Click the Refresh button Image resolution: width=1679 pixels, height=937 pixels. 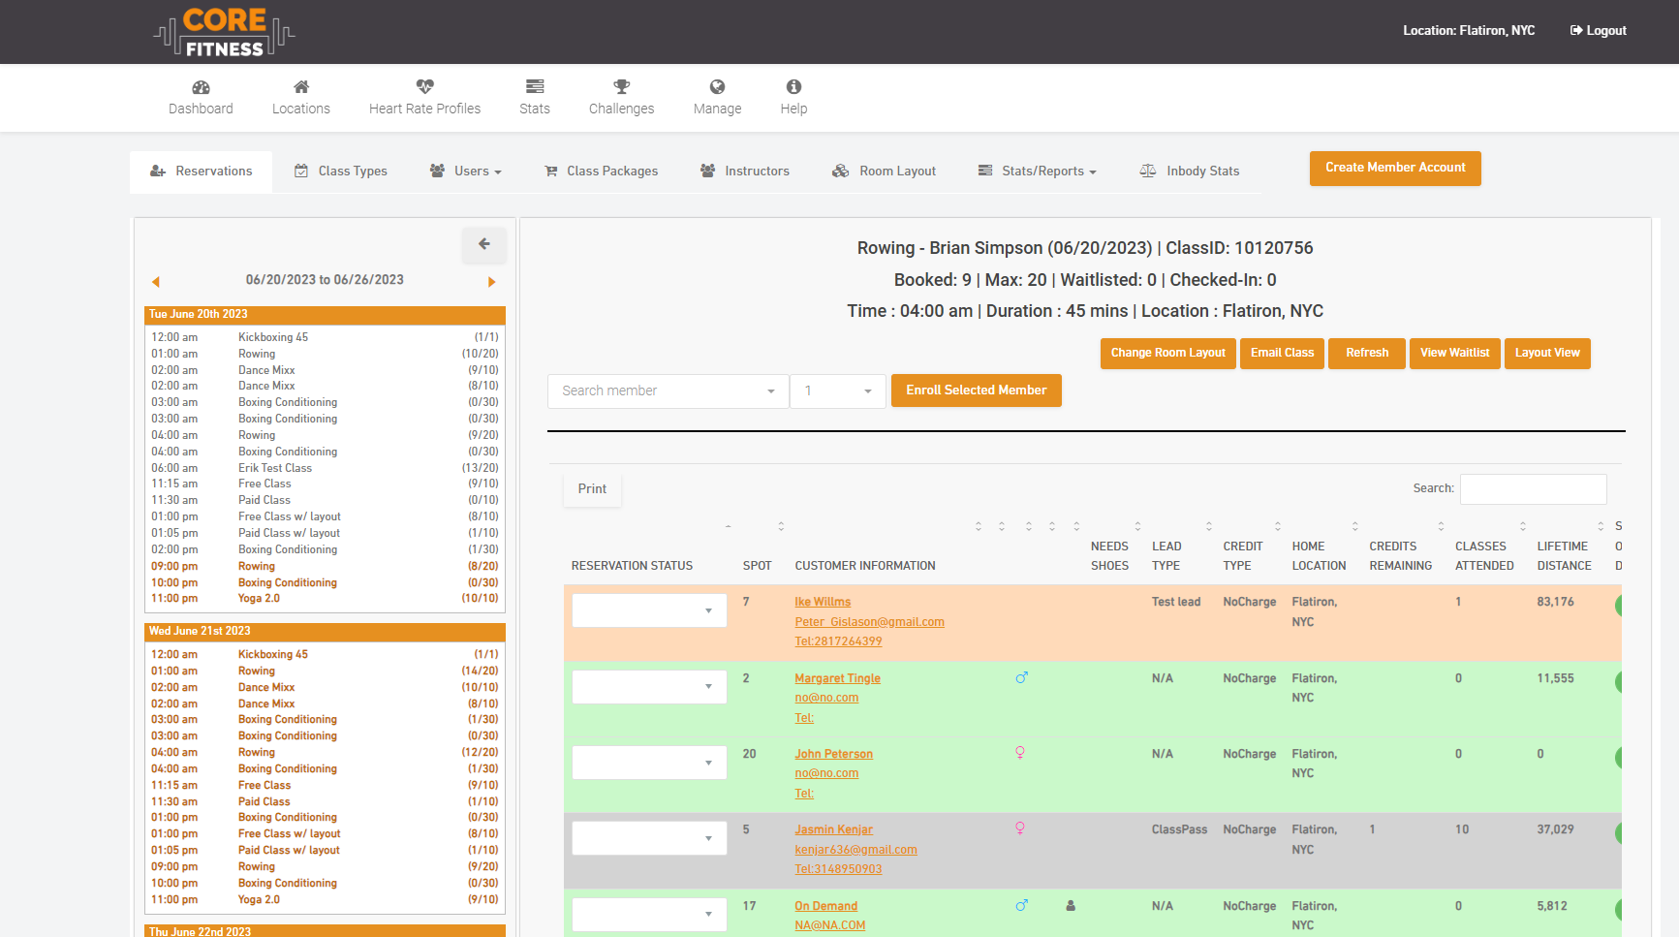1366,353
